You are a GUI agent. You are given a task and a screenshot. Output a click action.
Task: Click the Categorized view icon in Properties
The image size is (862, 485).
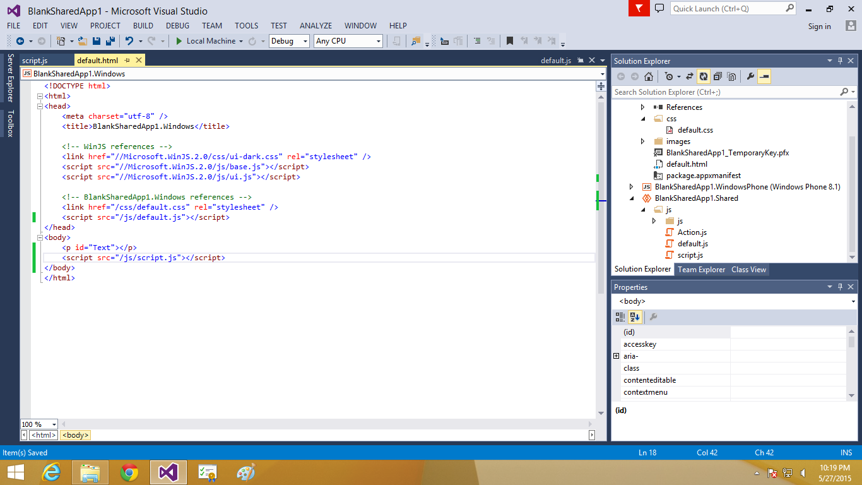coord(620,317)
